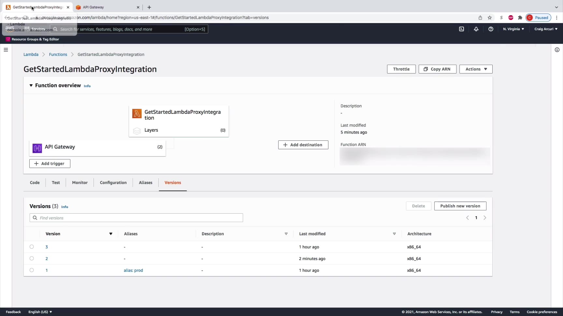The width and height of the screenshot is (563, 316).
Task: Open the browser extensions puzzle icon
Action: (x=520, y=18)
